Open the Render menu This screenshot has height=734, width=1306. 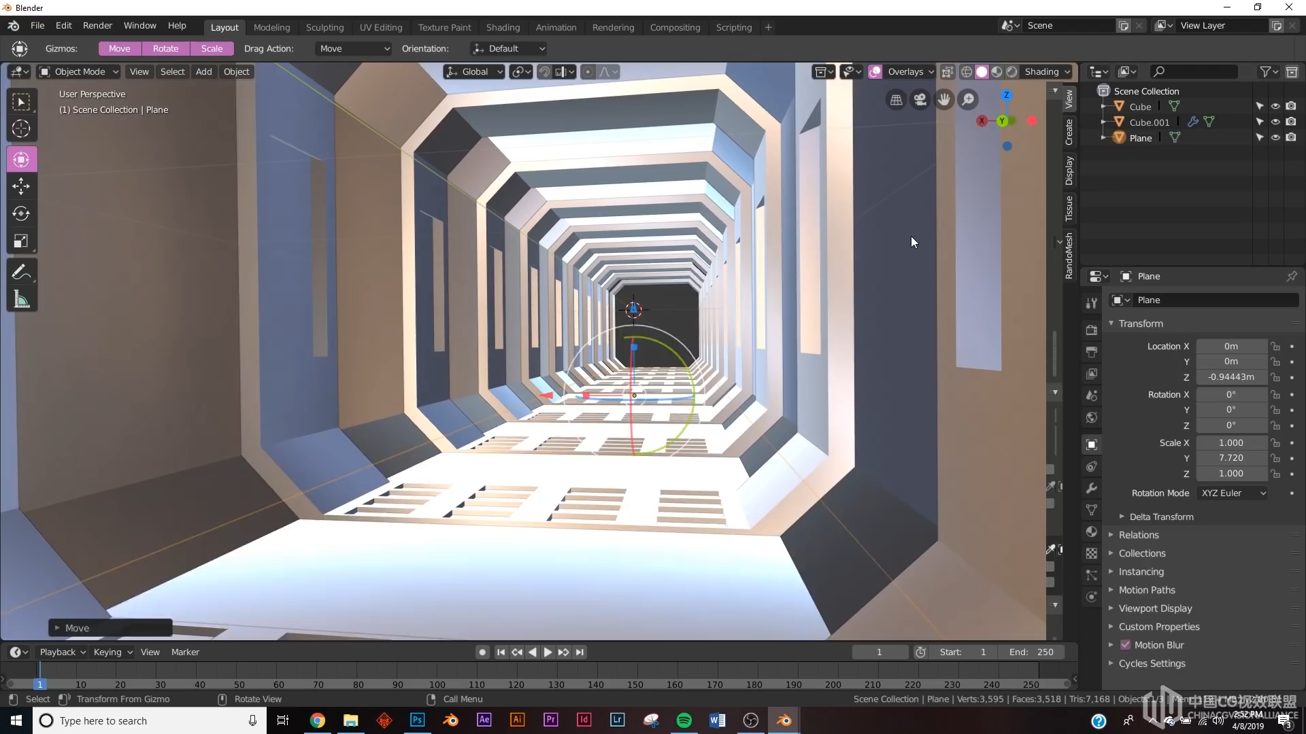click(x=97, y=25)
